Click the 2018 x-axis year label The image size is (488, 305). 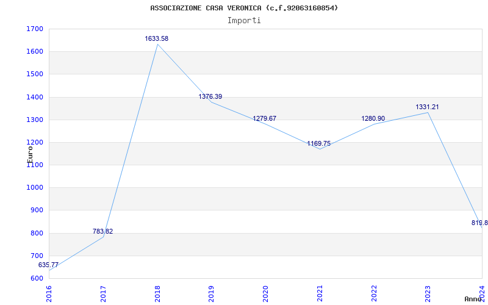(x=157, y=294)
